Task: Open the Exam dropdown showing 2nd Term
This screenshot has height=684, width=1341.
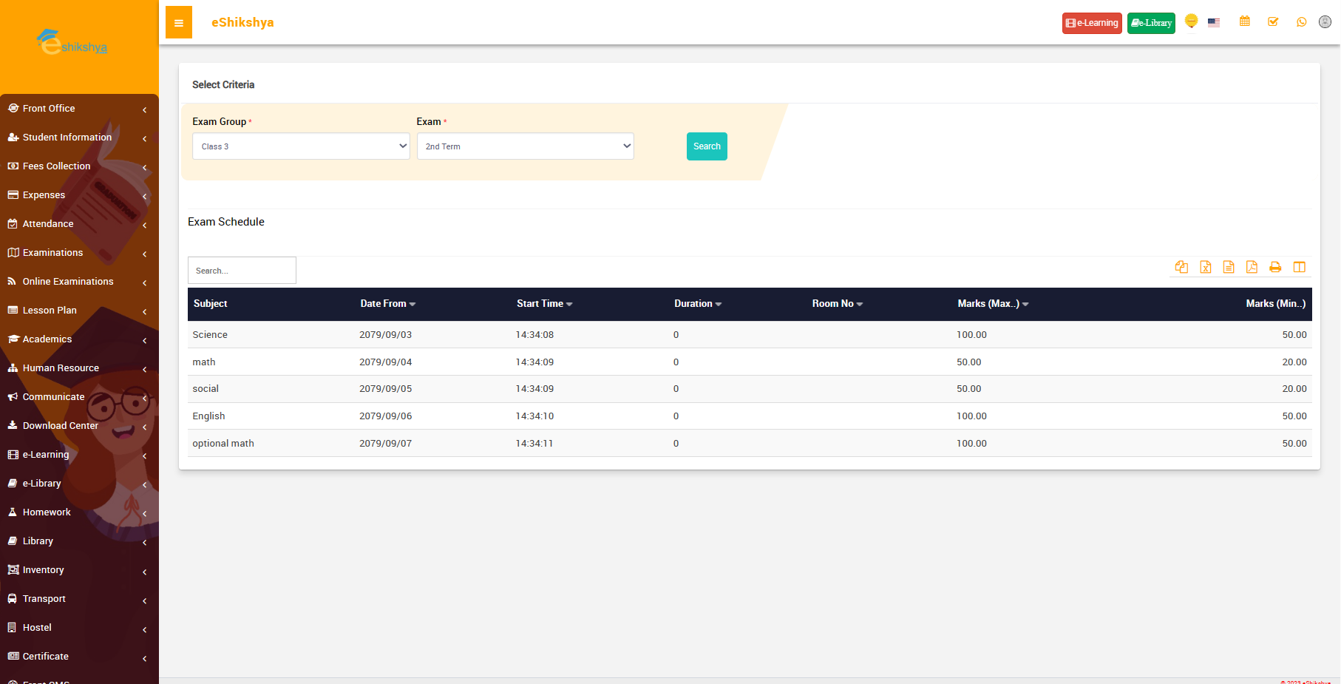Action: click(525, 146)
